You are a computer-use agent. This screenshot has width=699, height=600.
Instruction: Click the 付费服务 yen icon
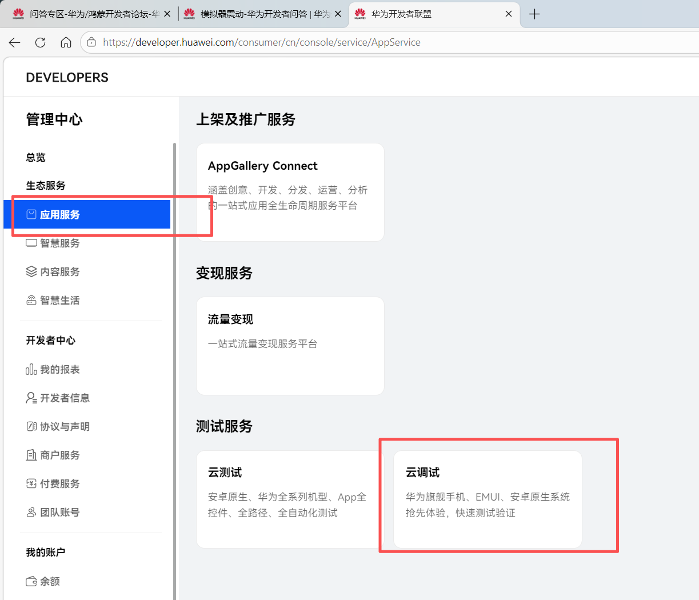[31, 483]
